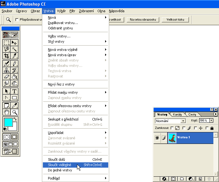Select the Path Component Selection tool
Viewport: 219px width, 182px height.
click(x=7, y=91)
